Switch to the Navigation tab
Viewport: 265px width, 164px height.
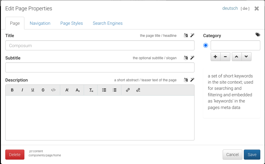click(40, 23)
